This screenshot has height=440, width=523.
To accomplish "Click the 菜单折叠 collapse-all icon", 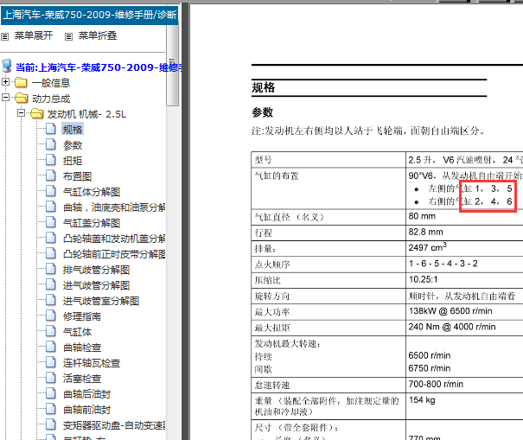I will [x=68, y=36].
